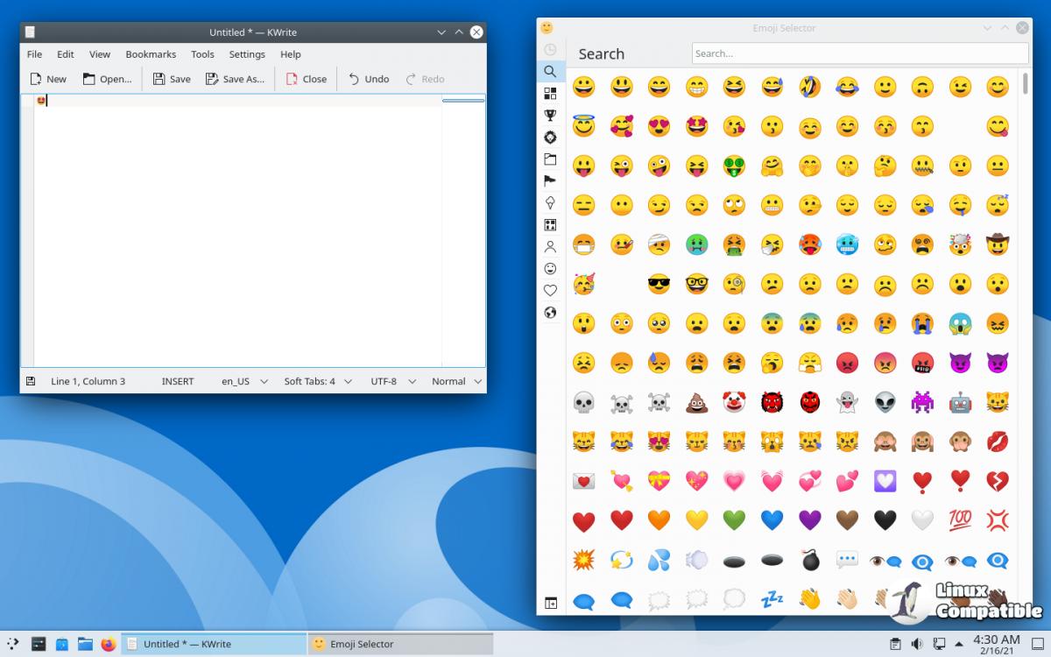Select the heart symbols category icon

coord(550,290)
